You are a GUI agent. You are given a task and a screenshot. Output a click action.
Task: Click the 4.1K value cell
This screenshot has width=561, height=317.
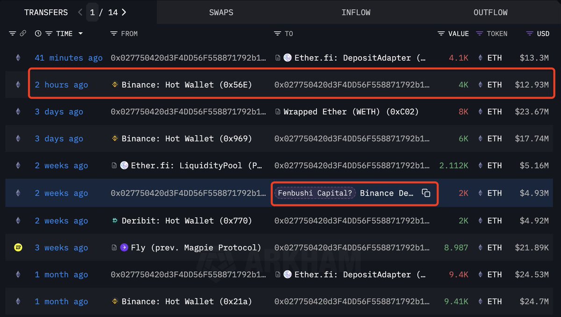[458, 58]
